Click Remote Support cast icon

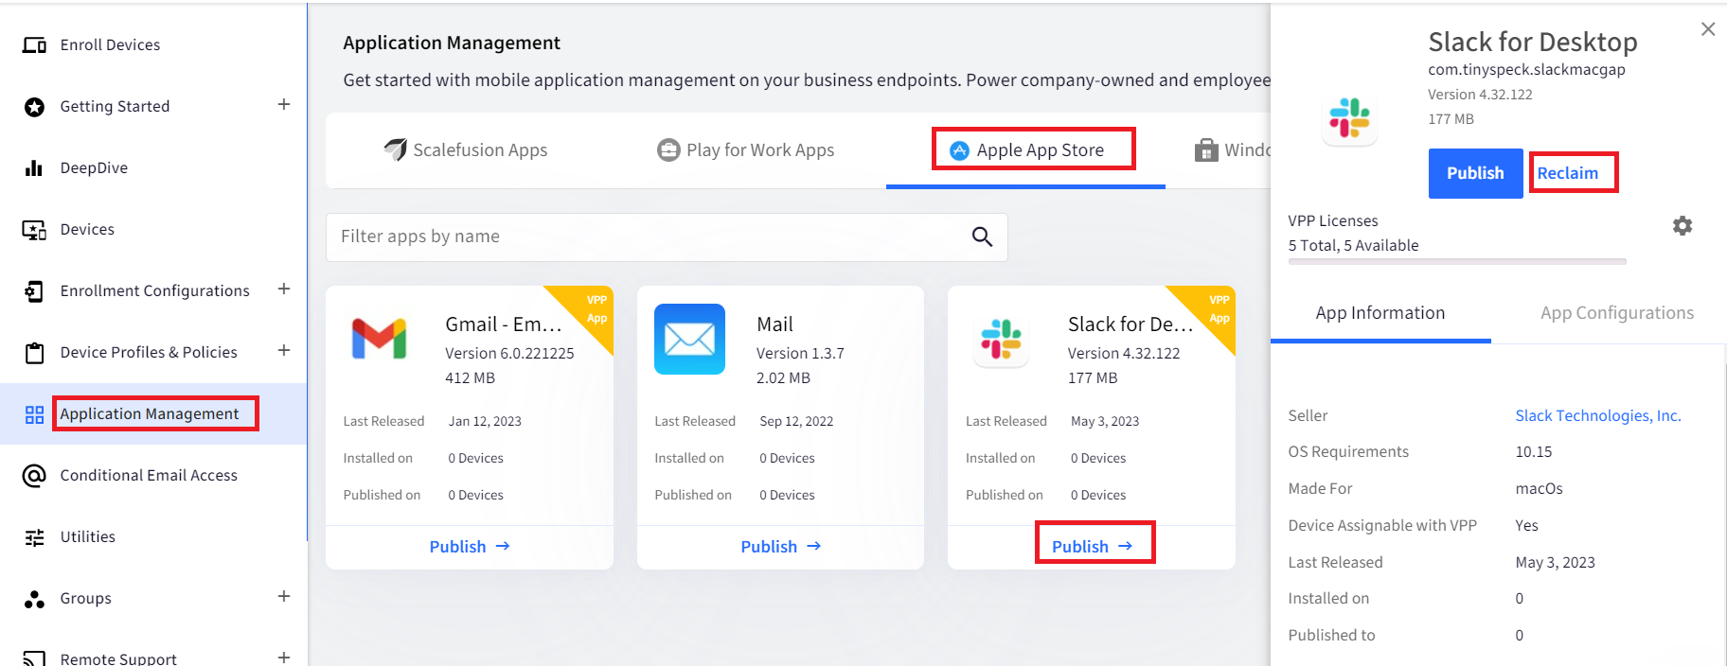coord(34,658)
